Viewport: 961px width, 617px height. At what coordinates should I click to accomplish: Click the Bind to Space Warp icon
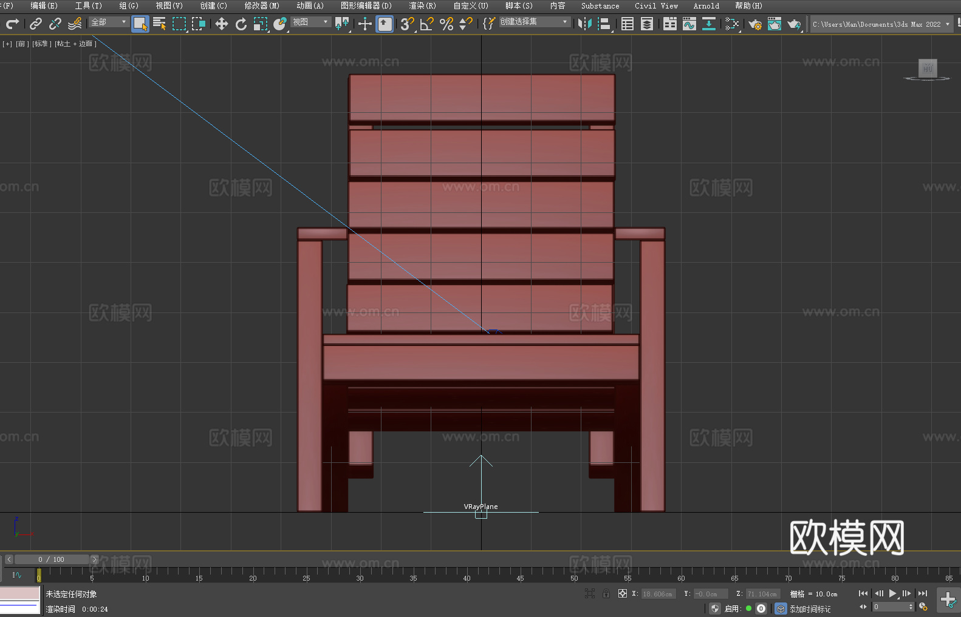coord(75,24)
